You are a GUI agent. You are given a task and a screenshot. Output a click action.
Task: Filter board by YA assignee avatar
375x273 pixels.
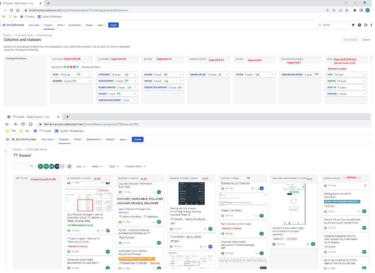(x=46, y=166)
